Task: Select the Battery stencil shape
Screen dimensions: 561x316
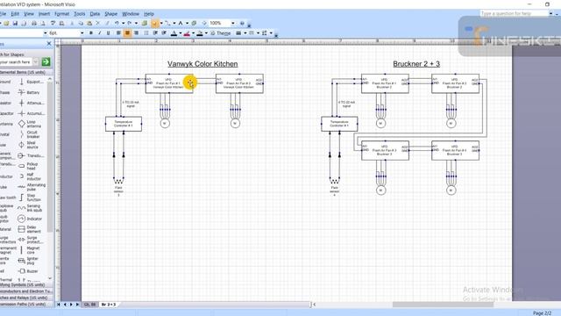Action: (x=29, y=92)
